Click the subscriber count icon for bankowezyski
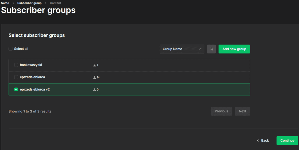The width and height of the screenshot is (299, 150). (x=94, y=65)
